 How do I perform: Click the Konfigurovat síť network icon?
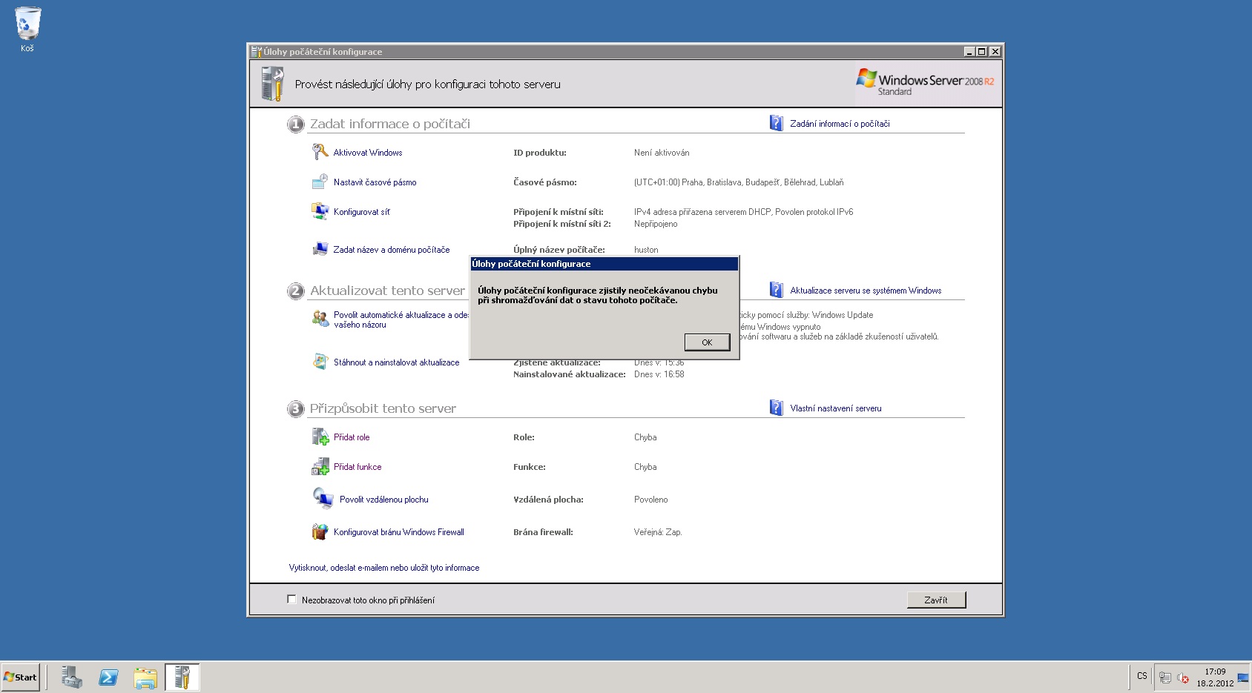click(320, 211)
